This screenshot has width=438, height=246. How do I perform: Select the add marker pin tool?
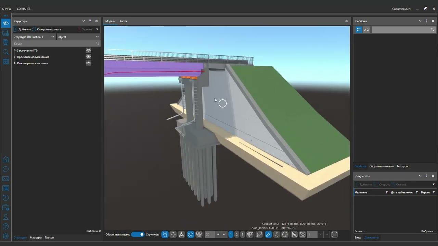tap(165, 234)
